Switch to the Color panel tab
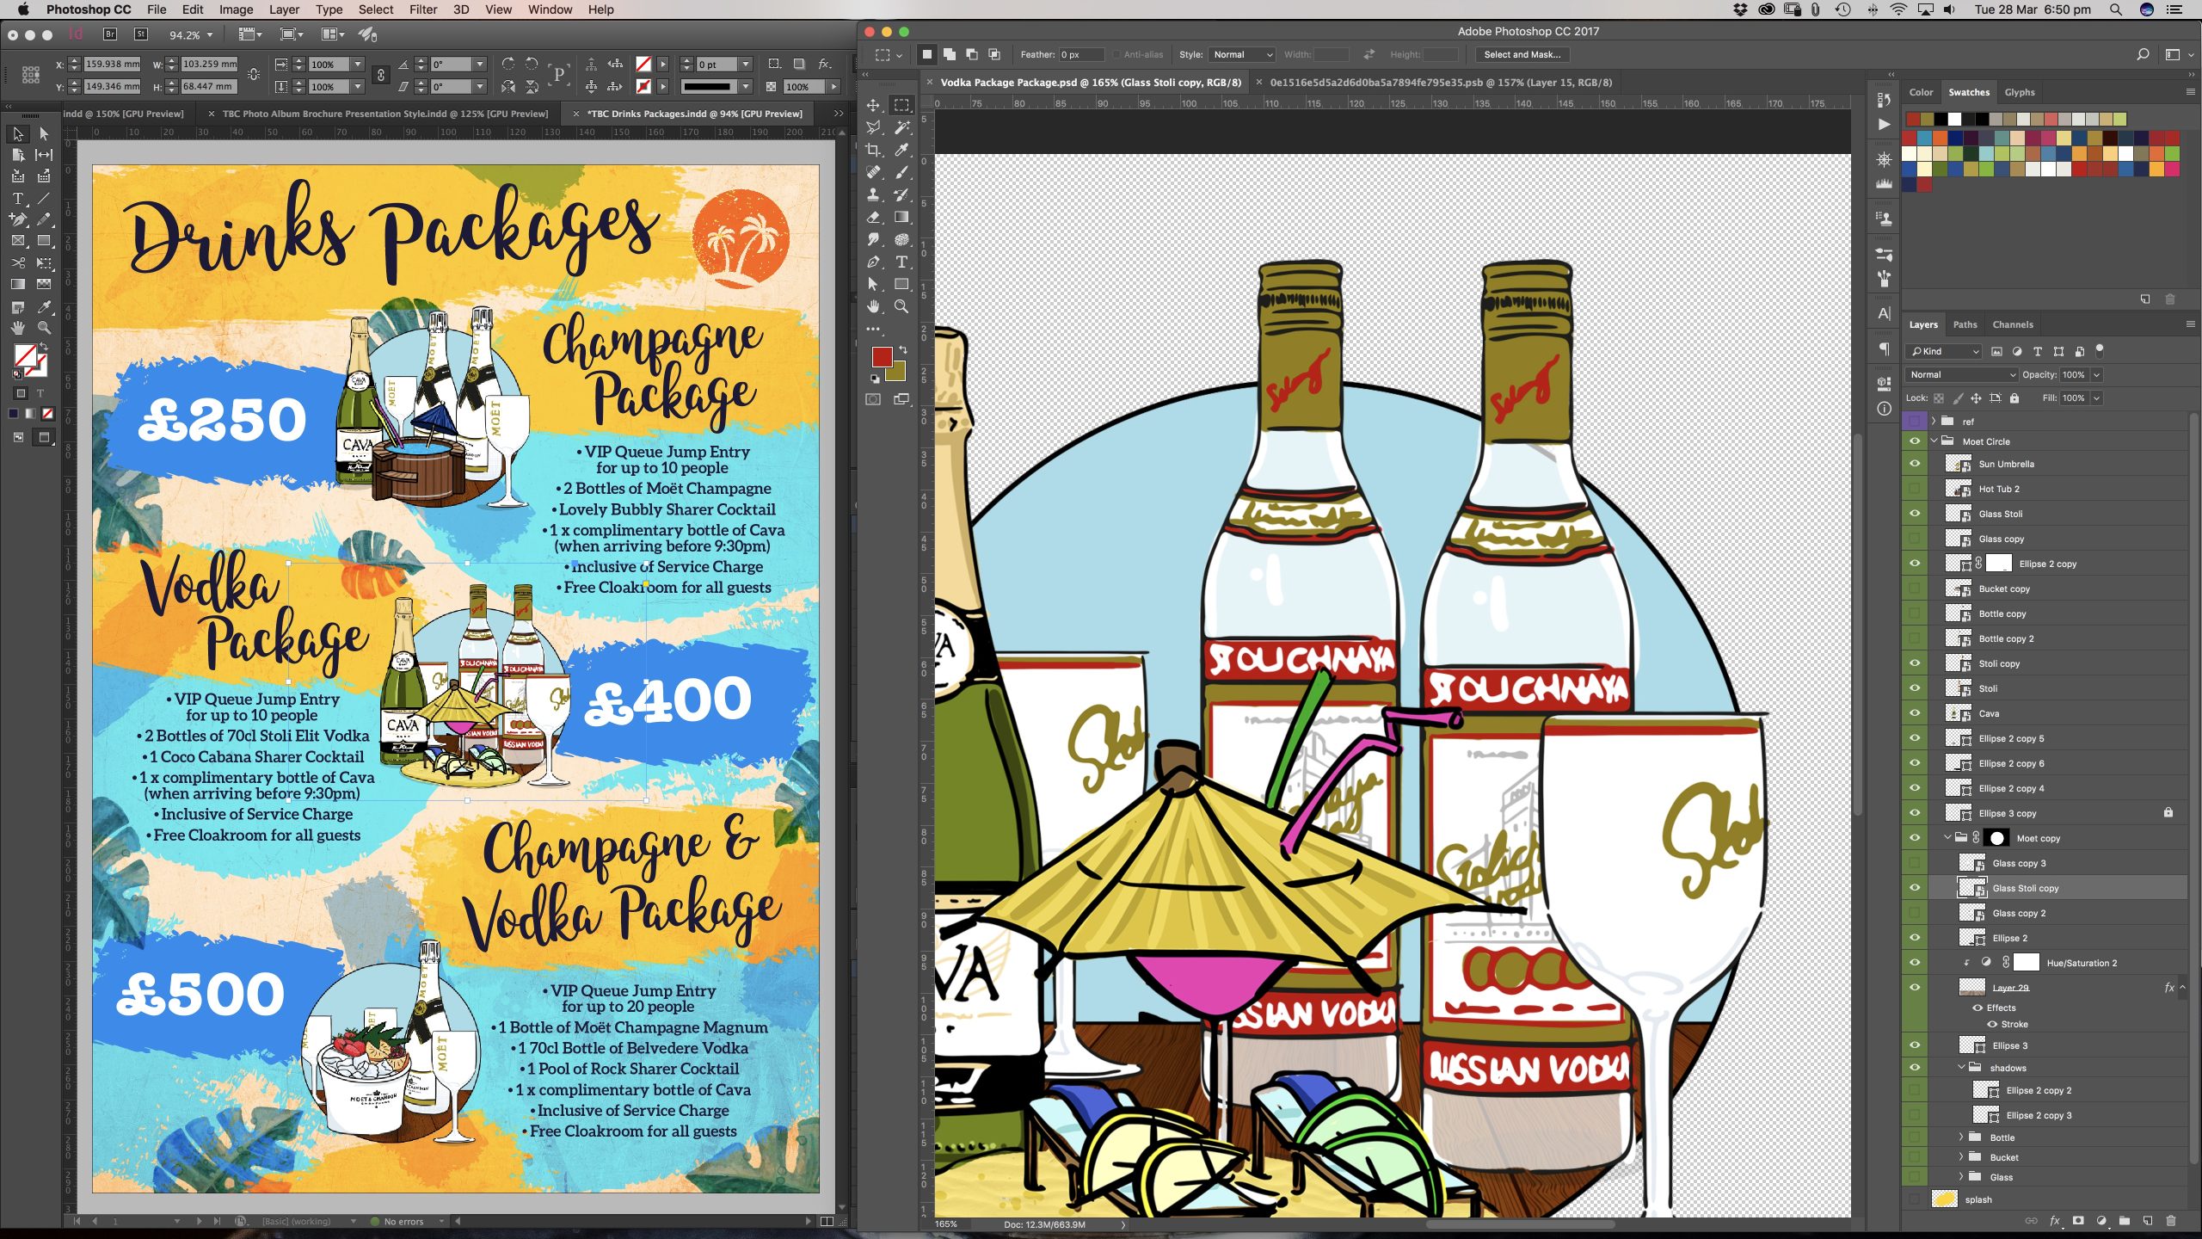2202x1239 pixels. pyautogui.click(x=1921, y=92)
